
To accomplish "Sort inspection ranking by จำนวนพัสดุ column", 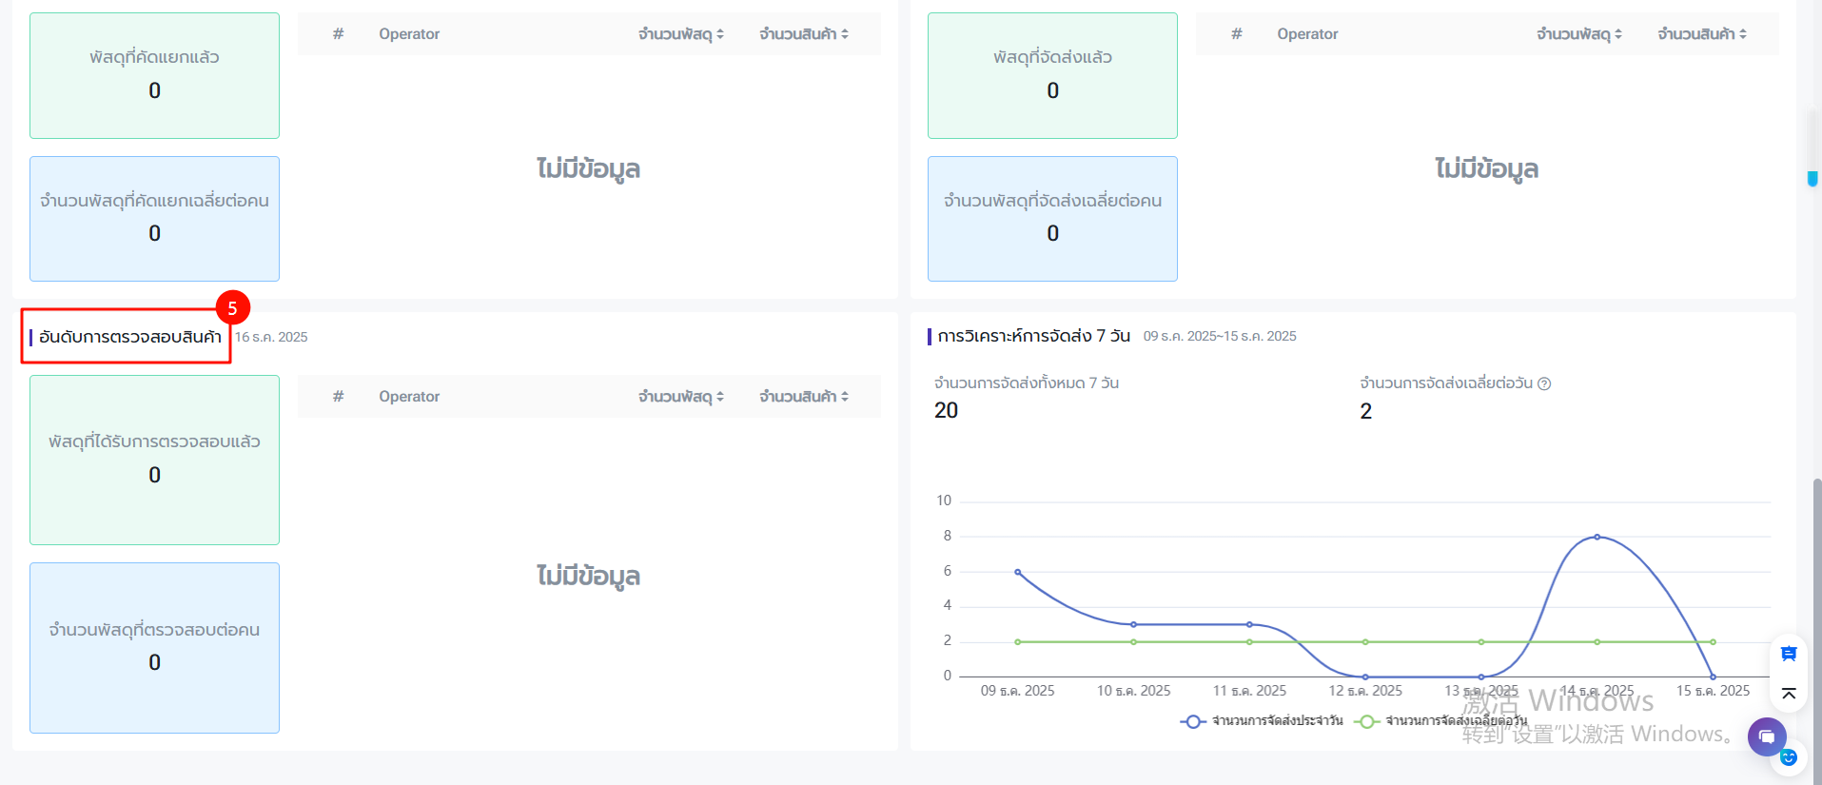I will point(681,397).
